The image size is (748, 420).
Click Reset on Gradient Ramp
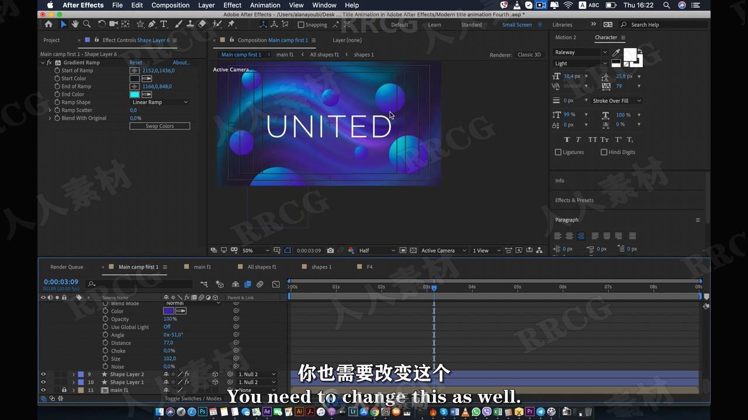136,62
